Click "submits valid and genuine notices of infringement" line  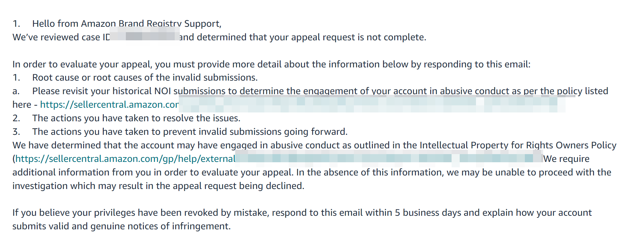[121, 226]
